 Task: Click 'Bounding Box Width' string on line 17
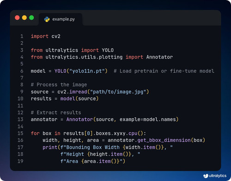[93, 147]
